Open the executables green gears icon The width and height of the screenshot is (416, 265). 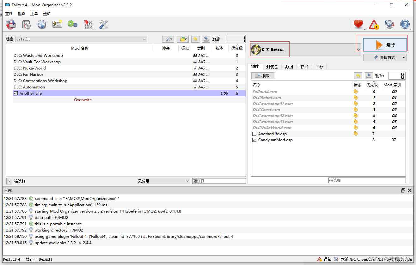[73, 24]
